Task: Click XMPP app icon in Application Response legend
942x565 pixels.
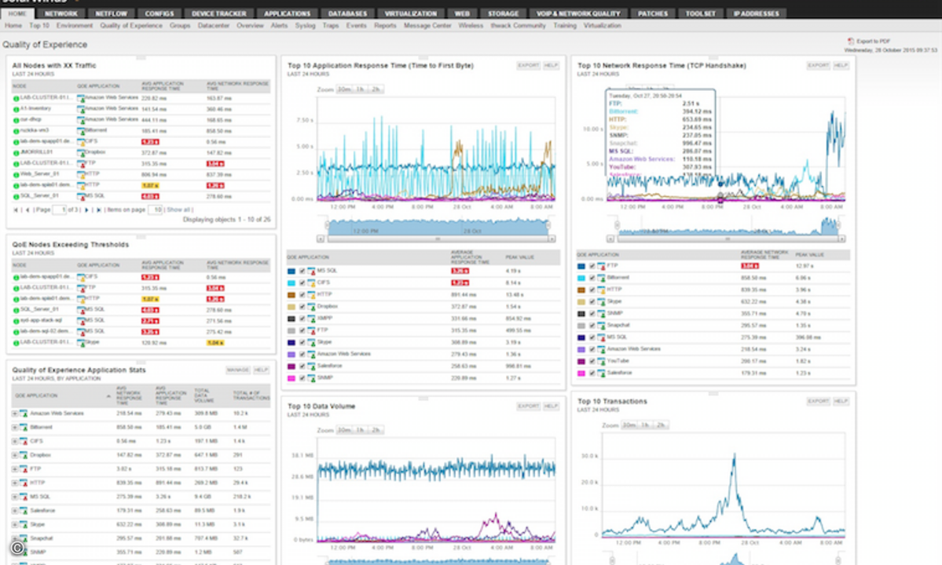Action: [311, 319]
